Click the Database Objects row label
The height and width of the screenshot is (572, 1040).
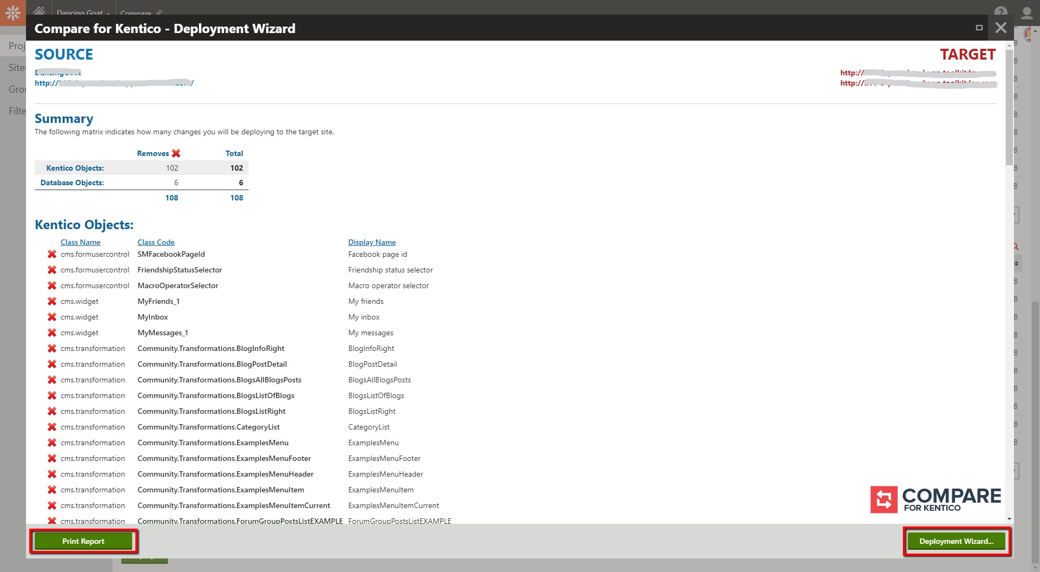coord(72,183)
